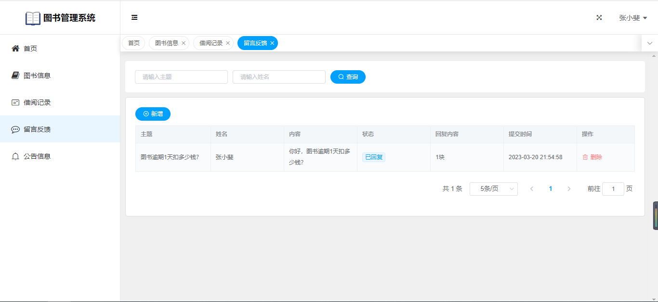
Task: Click the fullscreen toggle icon in header
Action: pyautogui.click(x=599, y=17)
